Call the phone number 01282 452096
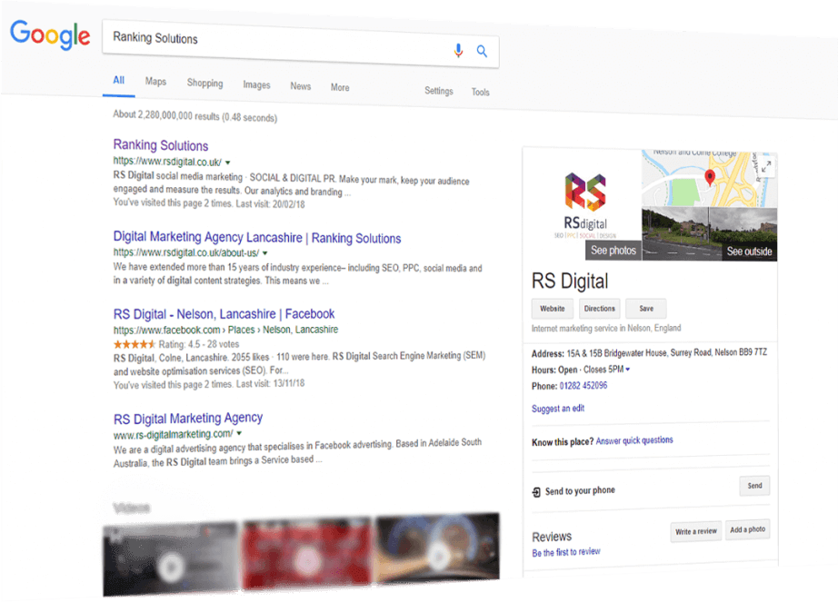The image size is (838, 602). 584,386
